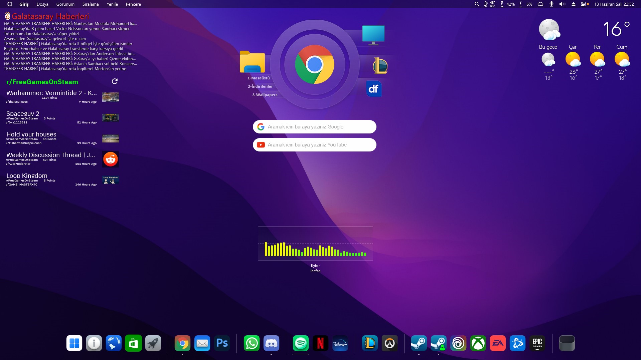Screen dimensions: 641x360
Task: Launch League of Legends icon beside the circular launcher
Action: coord(380,65)
